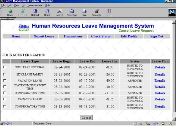
Task: Click the component bar grip handle
Action: 135,124
